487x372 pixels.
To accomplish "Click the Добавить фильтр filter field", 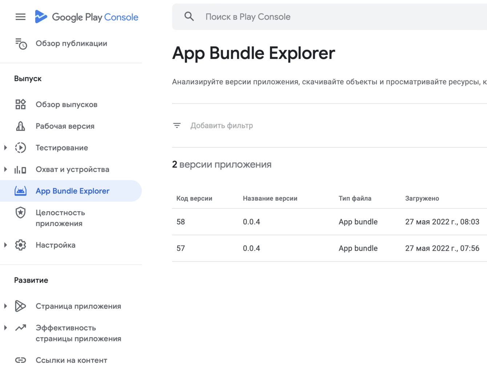I will (x=222, y=126).
